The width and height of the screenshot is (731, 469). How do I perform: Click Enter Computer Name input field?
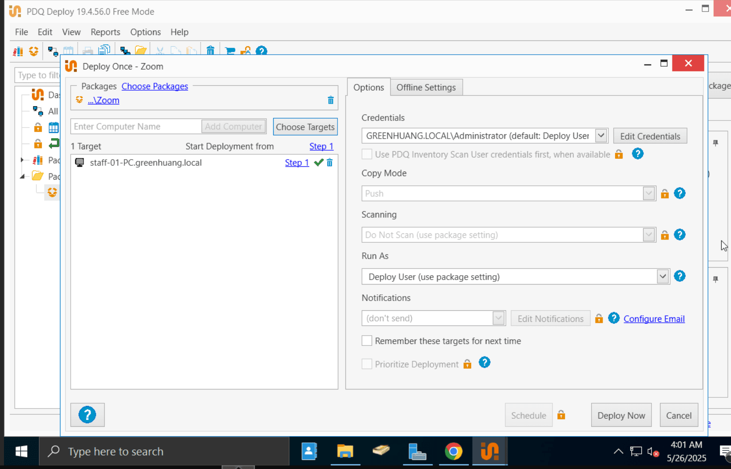[136, 126]
